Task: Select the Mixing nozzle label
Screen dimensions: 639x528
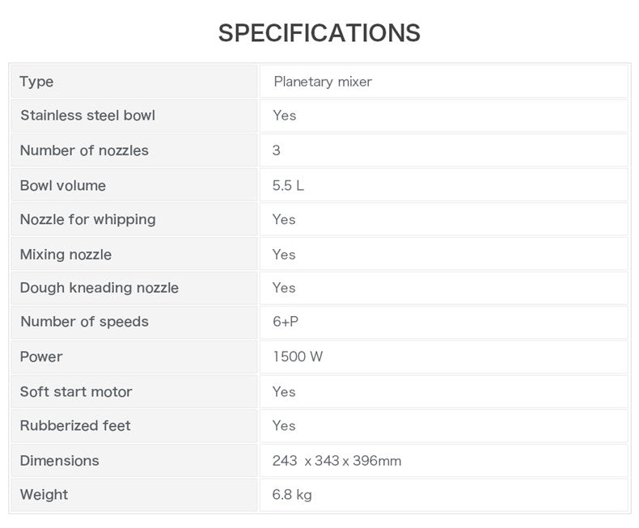Action: tap(66, 255)
